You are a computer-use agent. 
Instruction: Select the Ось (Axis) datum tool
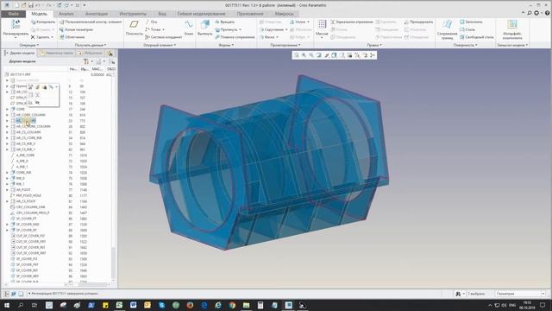pyautogui.click(x=152, y=22)
